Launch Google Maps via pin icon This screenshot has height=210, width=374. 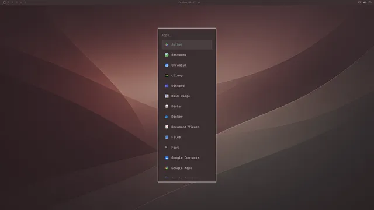point(167,168)
